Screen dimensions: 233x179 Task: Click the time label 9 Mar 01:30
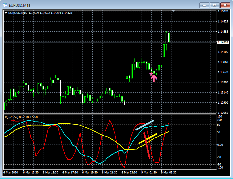[x=149, y=172]
